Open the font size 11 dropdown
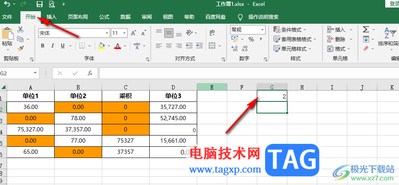The height and width of the screenshot is (185, 399). click(x=124, y=33)
